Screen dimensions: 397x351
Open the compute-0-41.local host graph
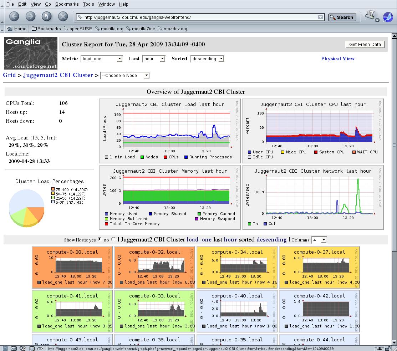click(72, 311)
